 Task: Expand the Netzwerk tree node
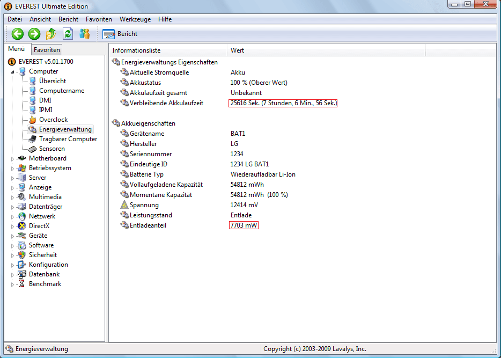12,217
